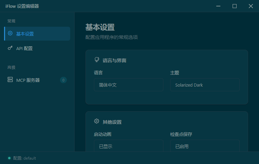The height and width of the screenshot is (164, 259).
Task: Click the green status dot in bottom bar
Action: pos(9,158)
